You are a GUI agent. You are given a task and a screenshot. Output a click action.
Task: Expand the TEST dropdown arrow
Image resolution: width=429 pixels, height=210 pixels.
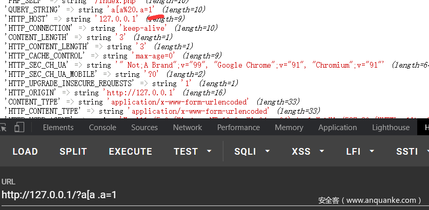[x=209, y=151]
